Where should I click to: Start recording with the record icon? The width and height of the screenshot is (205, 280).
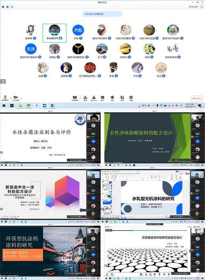[112, 98]
